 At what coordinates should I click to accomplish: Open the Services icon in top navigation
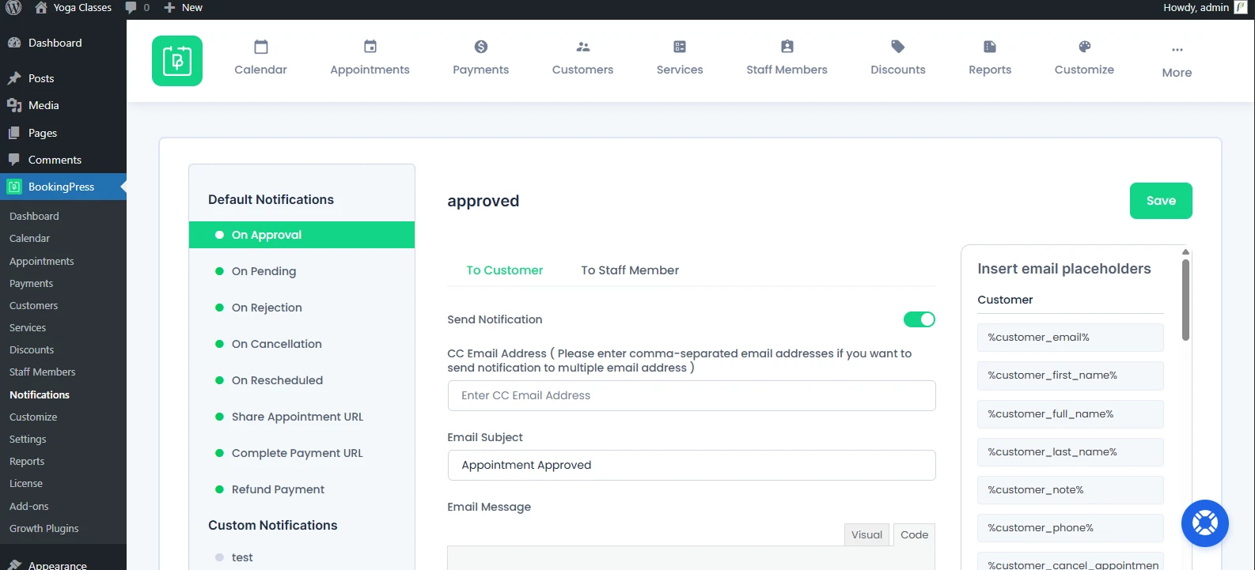pyautogui.click(x=680, y=47)
